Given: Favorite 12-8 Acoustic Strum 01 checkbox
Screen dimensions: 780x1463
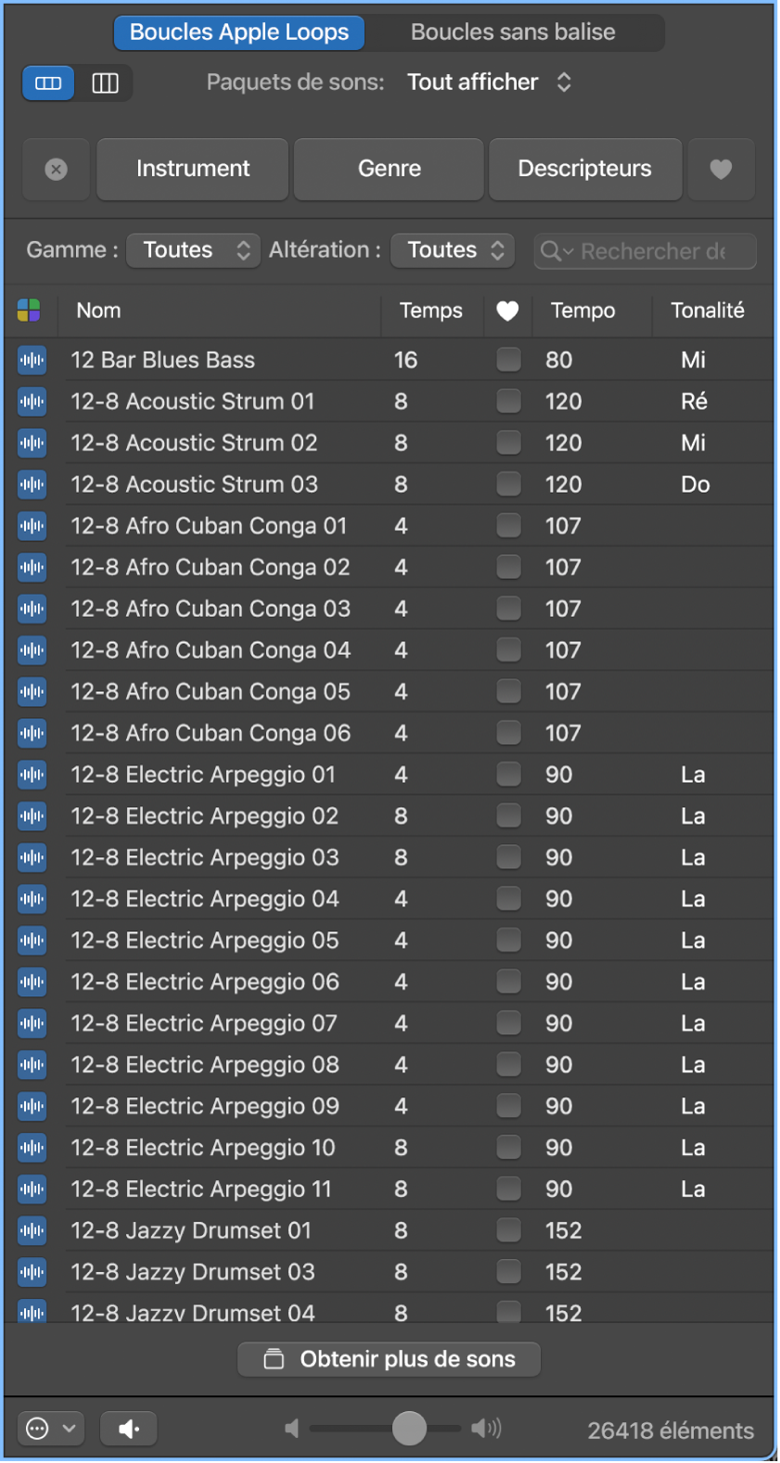Looking at the screenshot, I should (508, 401).
